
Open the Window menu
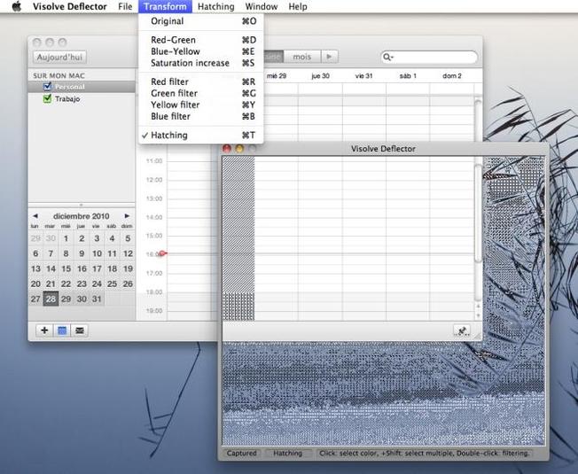261,6
